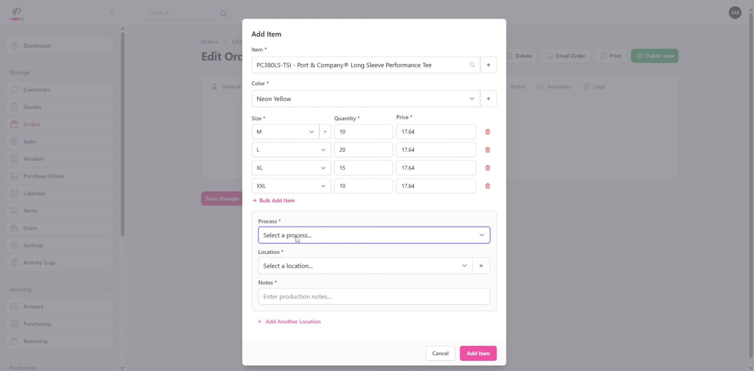Open the Calendar from the sidebar
This screenshot has width=754, height=371.
coord(33,193)
